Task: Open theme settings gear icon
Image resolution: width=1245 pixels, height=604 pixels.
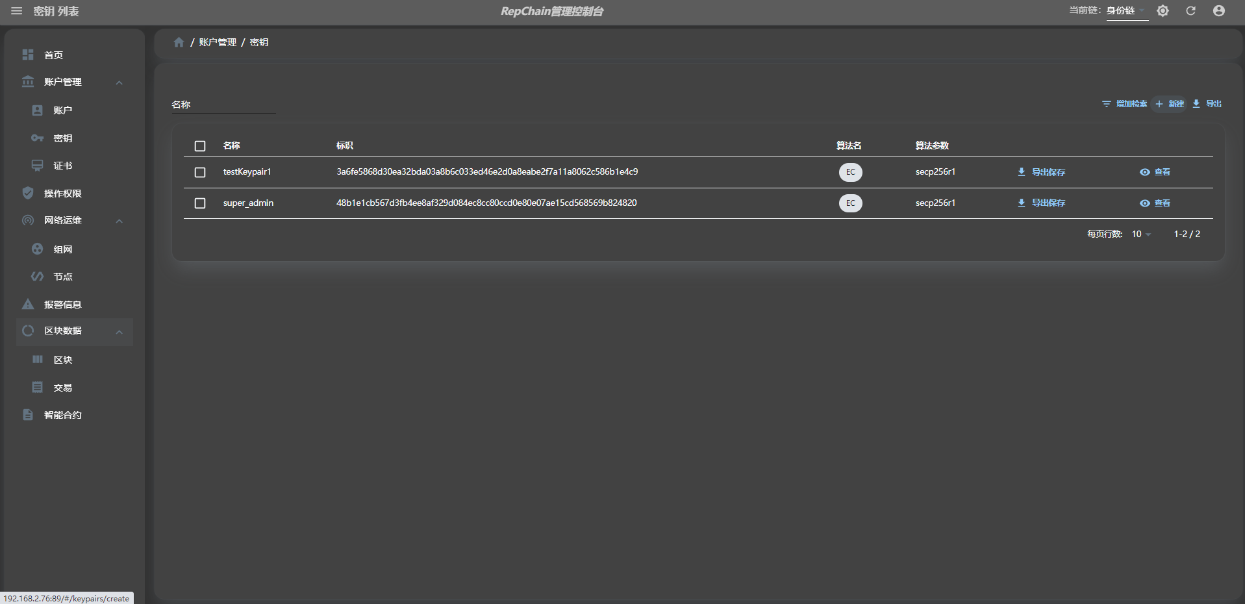Action: click(x=1163, y=11)
